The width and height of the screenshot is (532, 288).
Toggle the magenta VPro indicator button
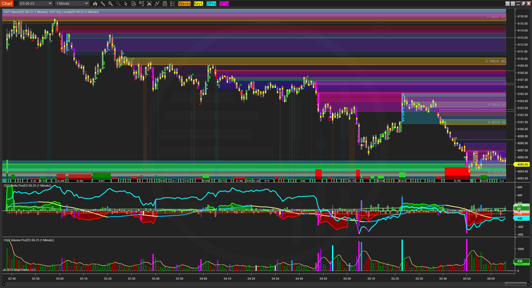[224, 4]
